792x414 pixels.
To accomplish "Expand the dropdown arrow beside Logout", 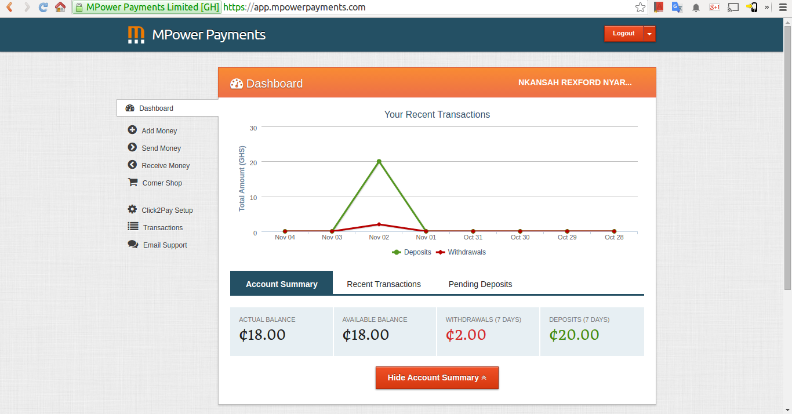I will [649, 34].
